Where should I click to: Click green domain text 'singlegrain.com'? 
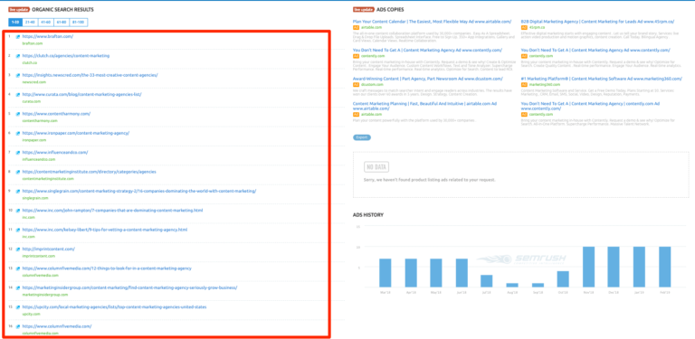35,198
